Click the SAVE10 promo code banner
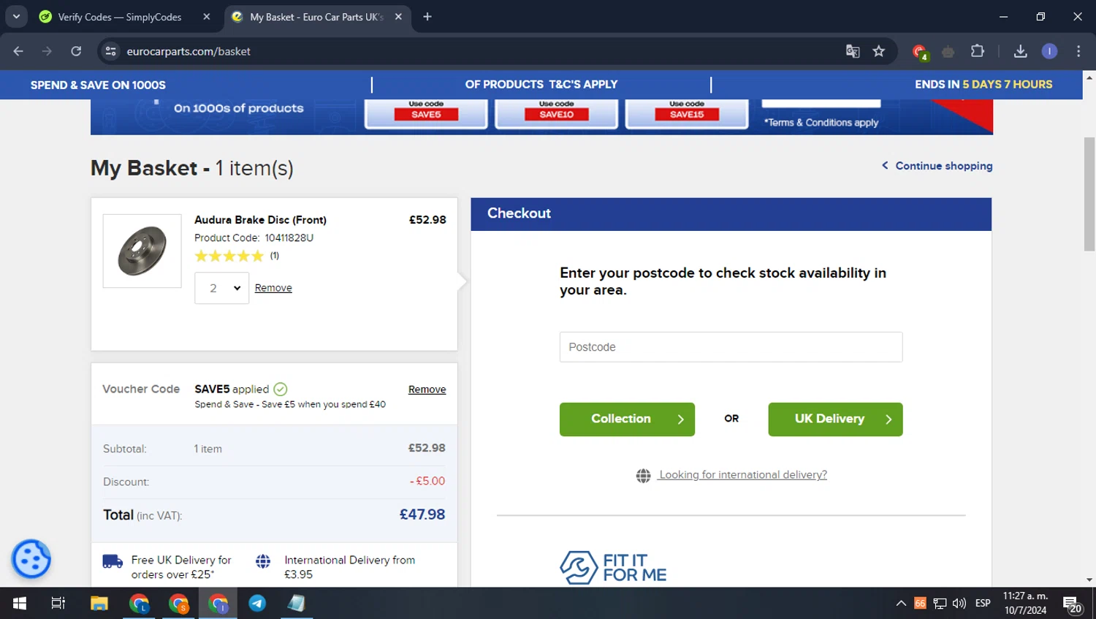Image resolution: width=1096 pixels, height=619 pixels. [556, 113]
